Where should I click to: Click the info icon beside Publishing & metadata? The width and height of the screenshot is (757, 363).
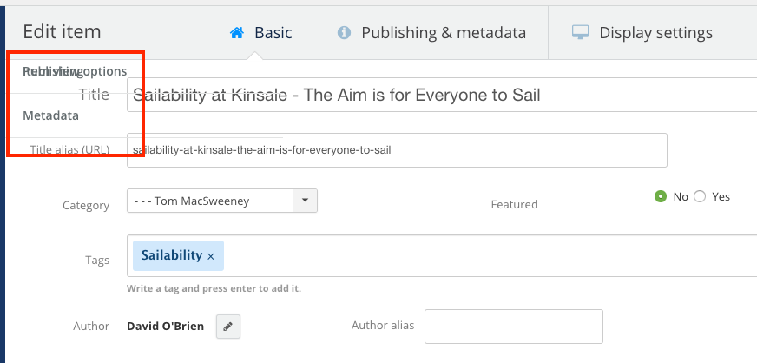tap(344, 33)
